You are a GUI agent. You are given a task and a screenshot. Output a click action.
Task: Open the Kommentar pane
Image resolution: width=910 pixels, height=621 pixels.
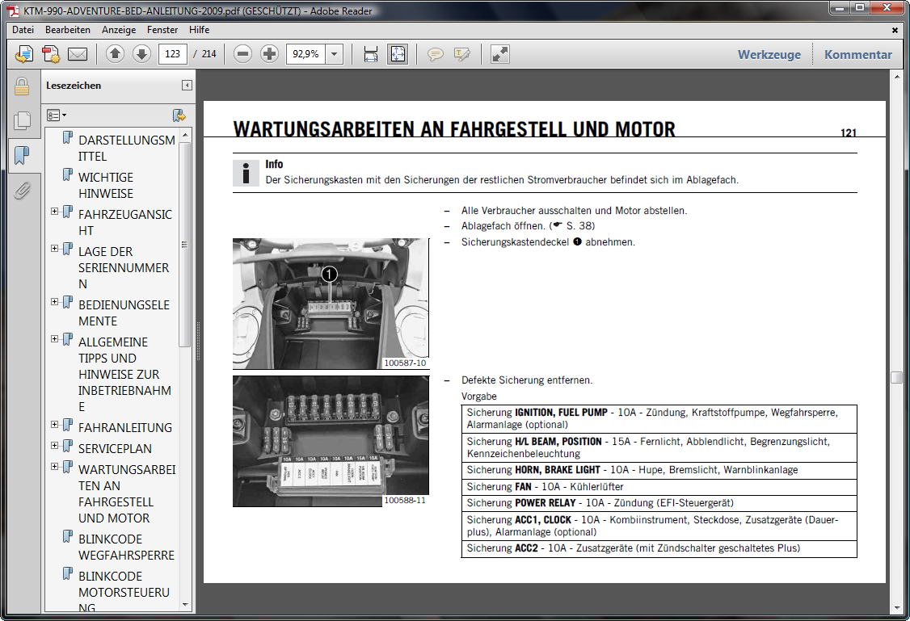[857, 55]
